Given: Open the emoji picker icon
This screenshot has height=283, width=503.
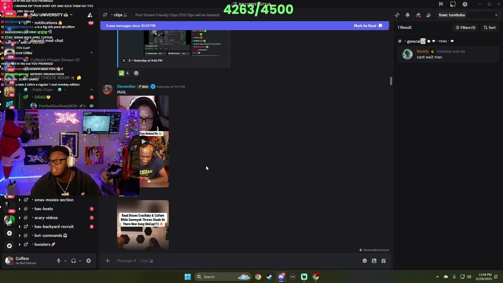Looking at the screenshot, I should click(x=365, y=261).
